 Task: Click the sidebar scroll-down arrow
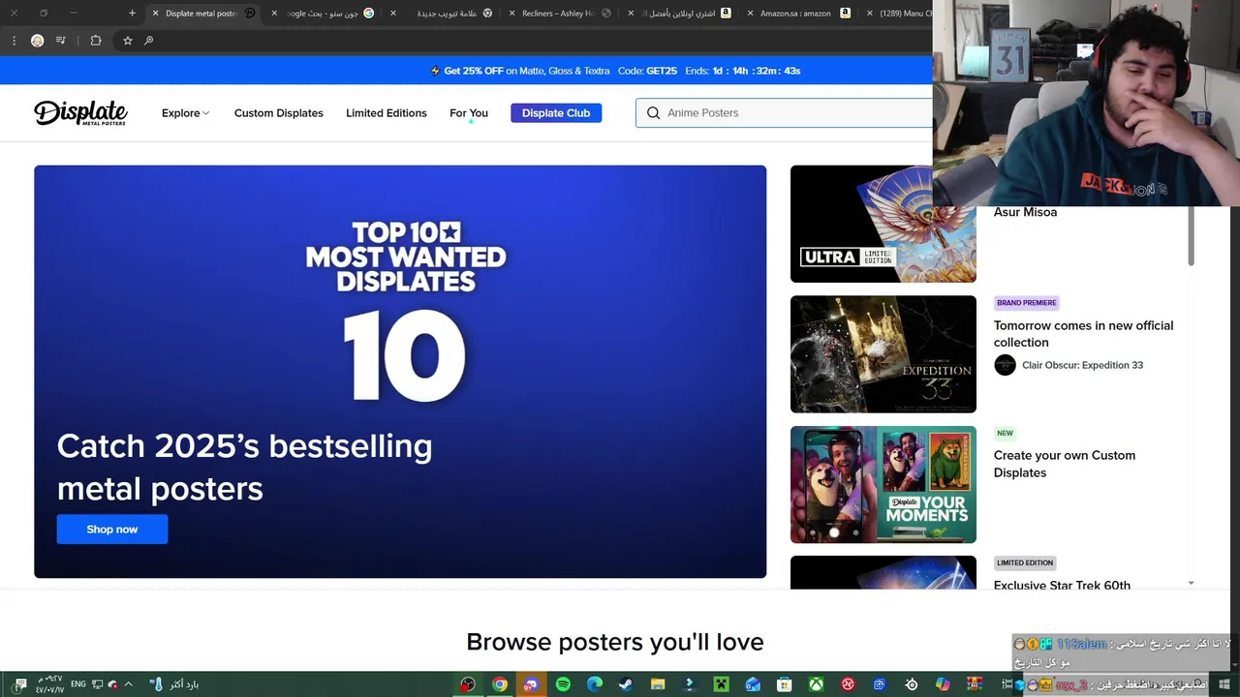(1191, 583)
